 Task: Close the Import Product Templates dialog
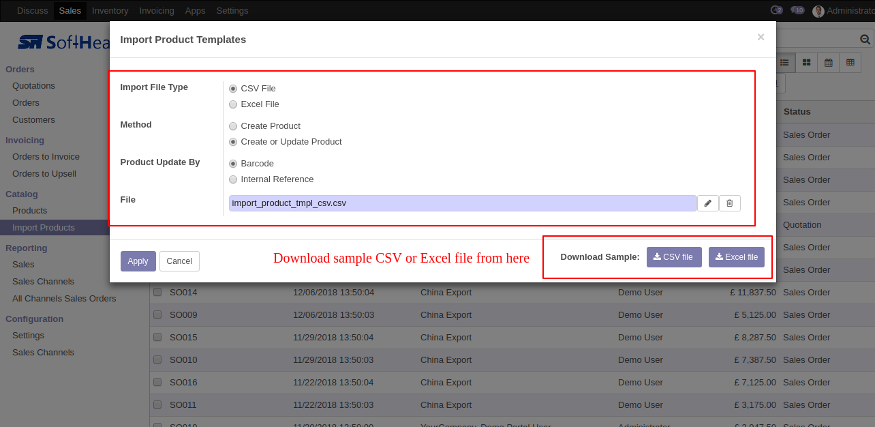click(x=761, y=38)
